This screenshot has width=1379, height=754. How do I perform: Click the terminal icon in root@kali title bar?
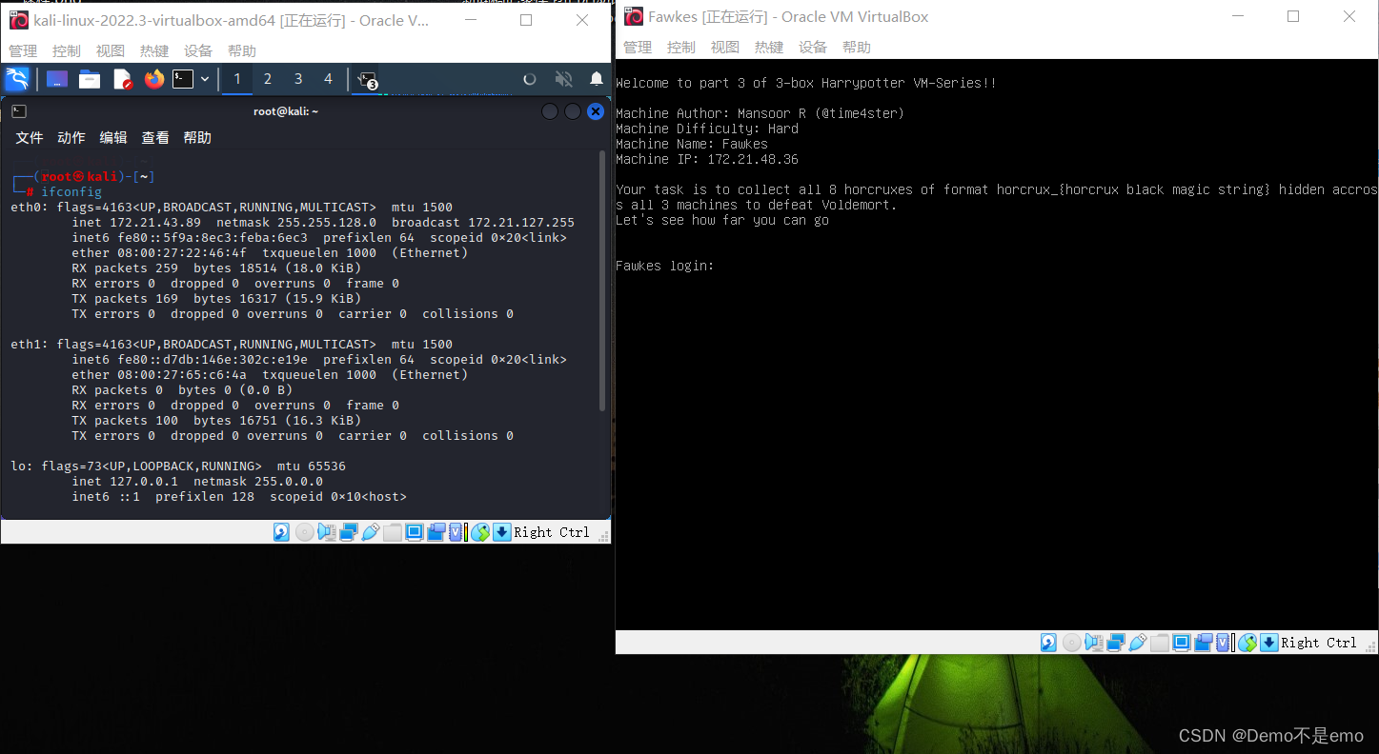(19, 111)
